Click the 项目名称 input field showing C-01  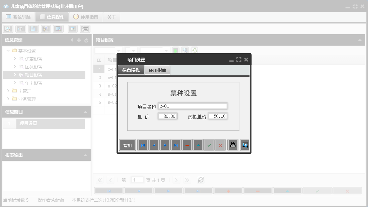193,106
